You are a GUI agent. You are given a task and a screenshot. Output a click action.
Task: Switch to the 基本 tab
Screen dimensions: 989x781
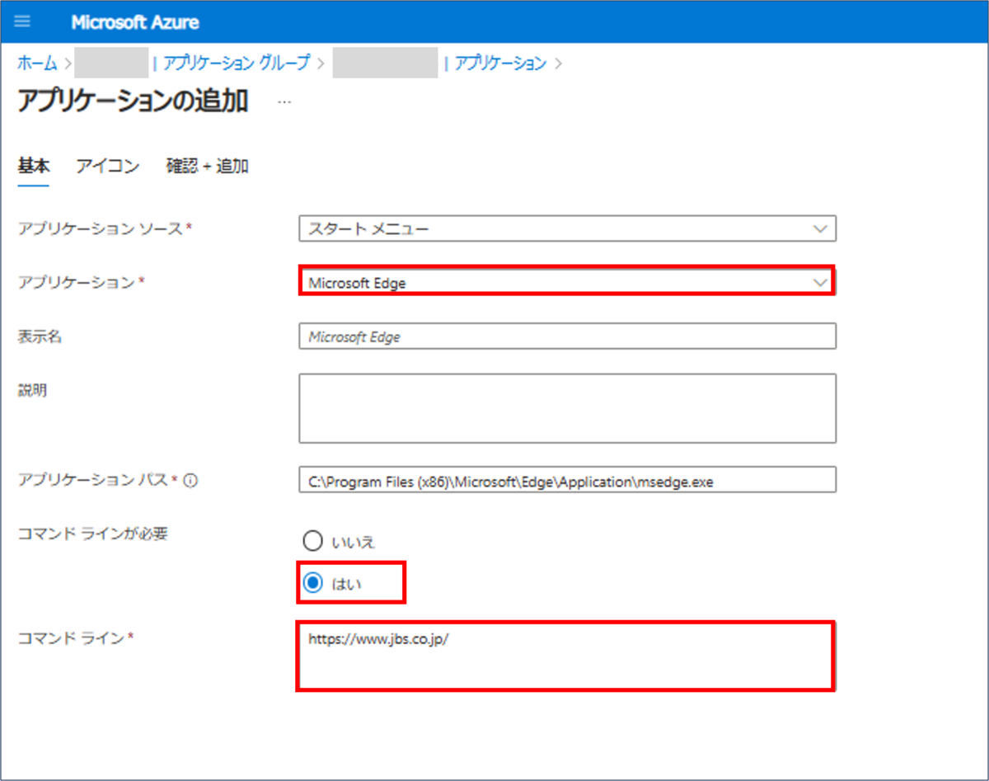tap(34, 166)
